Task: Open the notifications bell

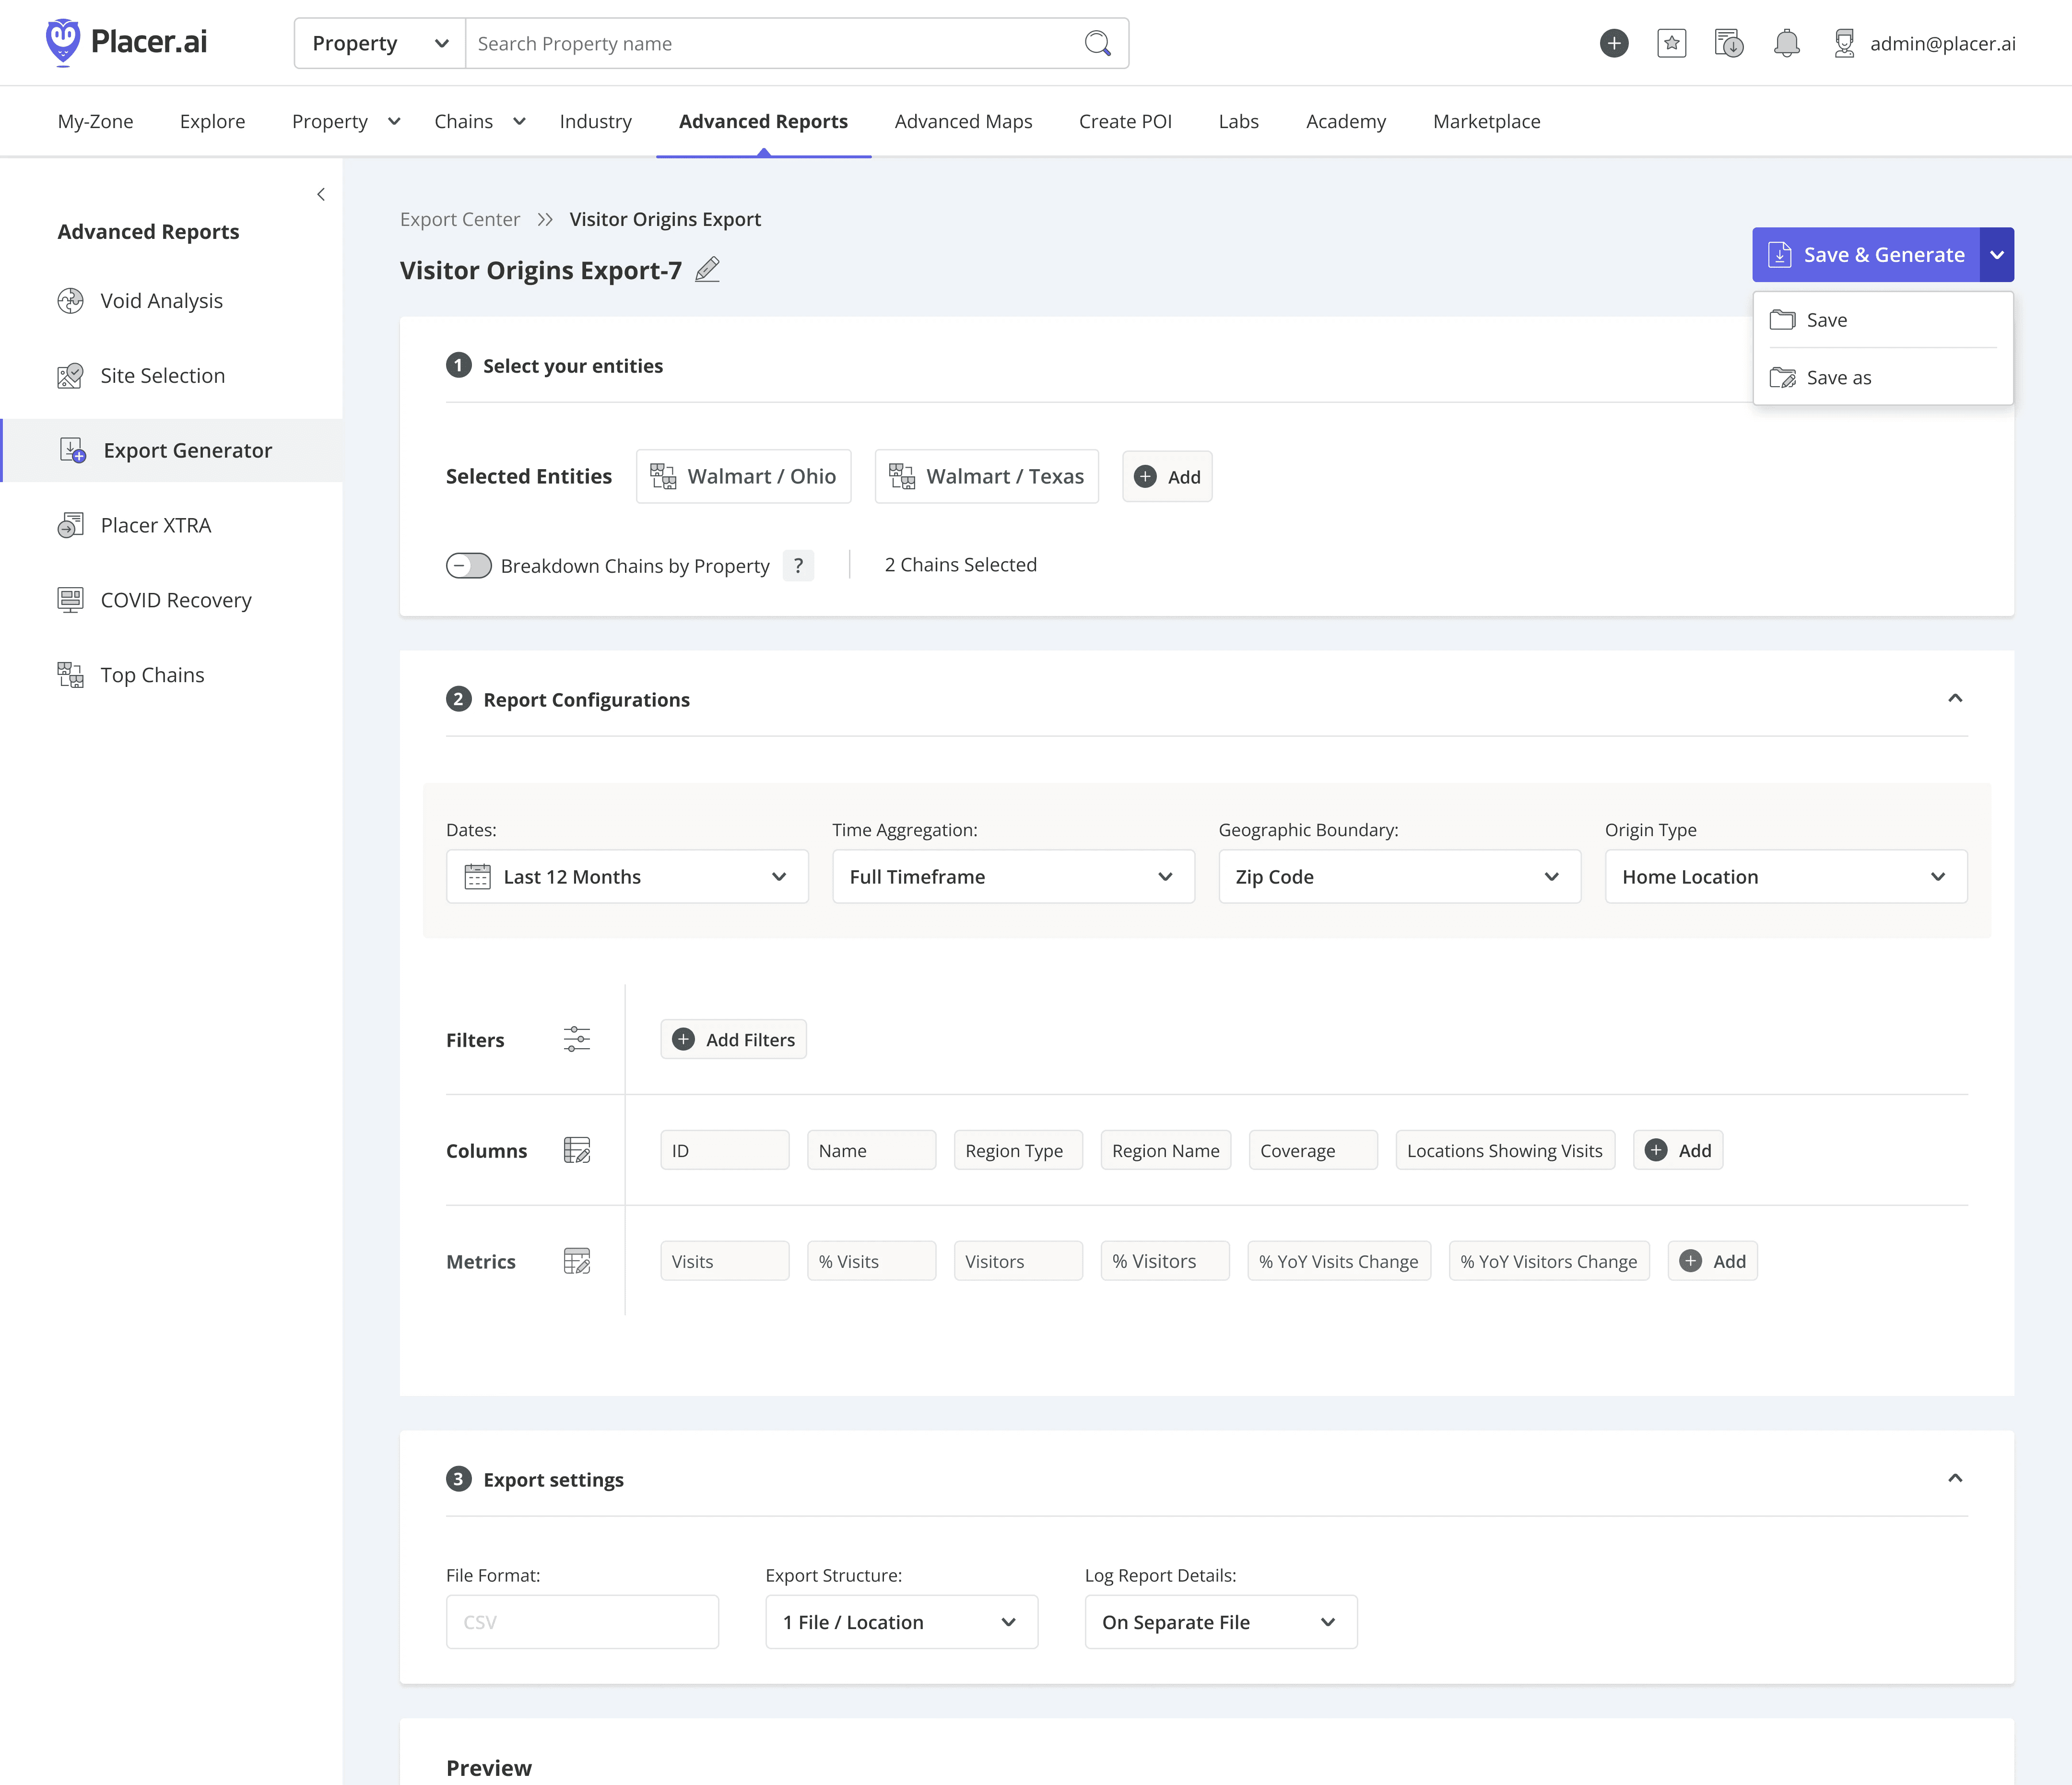Action: pyautogui.click(x=1786, y=43)
